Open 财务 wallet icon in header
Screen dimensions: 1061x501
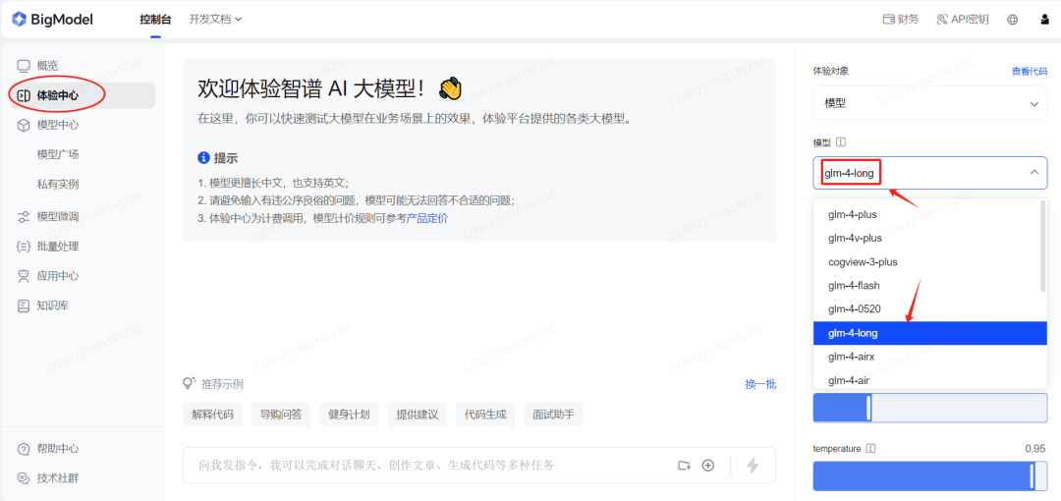pos(889,19)
